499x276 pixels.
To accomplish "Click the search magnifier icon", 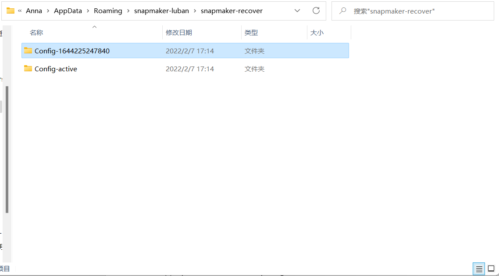I will tap(343, 11).
